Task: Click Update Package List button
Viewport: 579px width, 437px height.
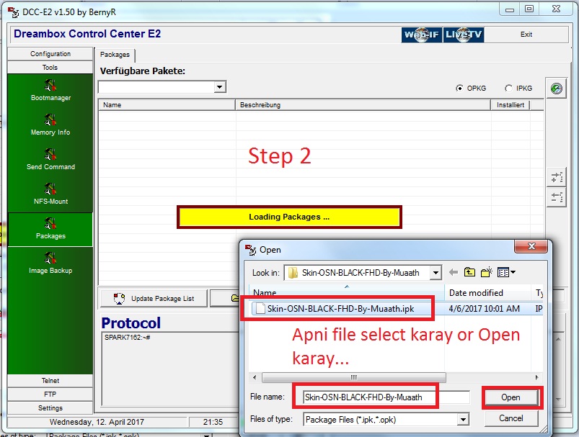Action: 154,298
